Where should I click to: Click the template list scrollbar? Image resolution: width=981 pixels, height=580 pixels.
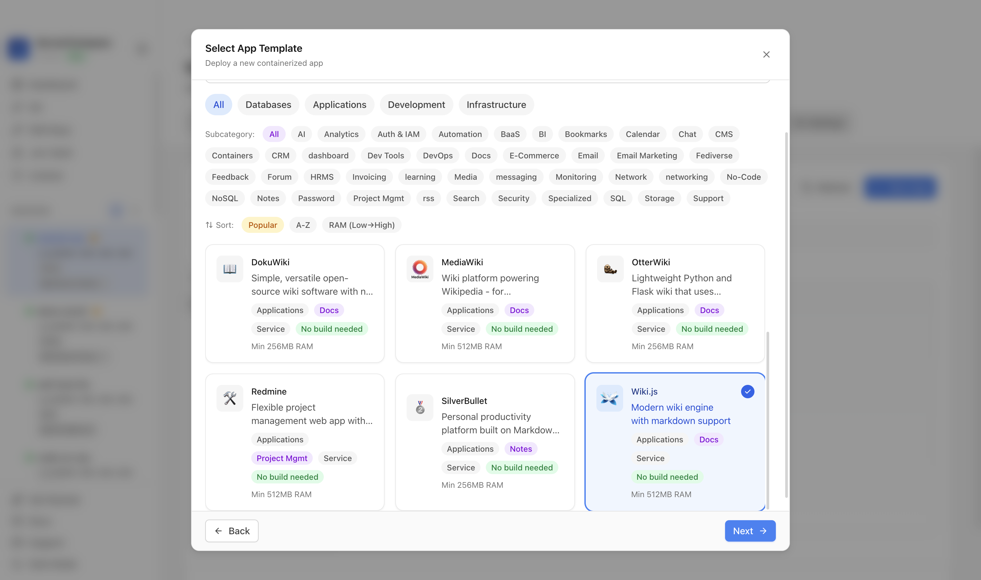[x=768, y=421]
